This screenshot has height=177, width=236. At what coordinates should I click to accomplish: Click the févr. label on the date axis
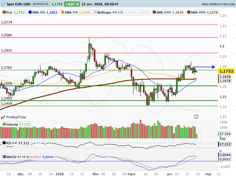click(x=96, y=174)
